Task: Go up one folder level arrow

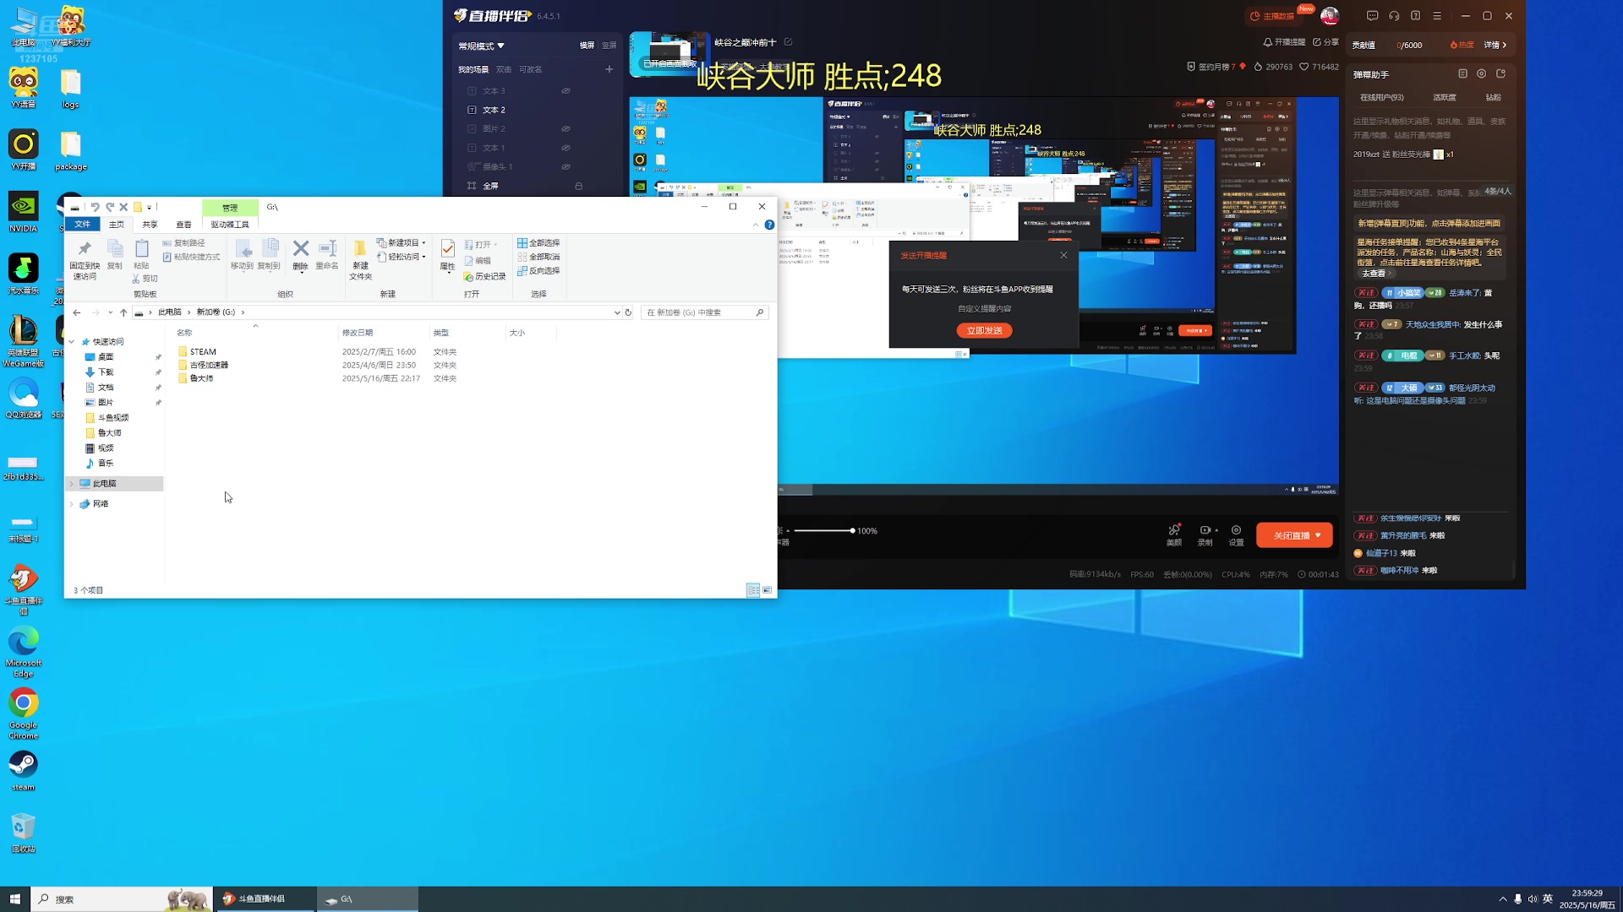Action: 123,312
